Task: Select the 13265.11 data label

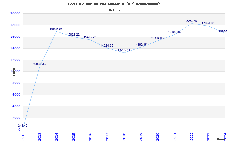Action: click(124, 50)
